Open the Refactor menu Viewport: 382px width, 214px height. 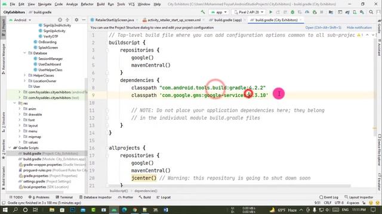(x=87, y=4)
